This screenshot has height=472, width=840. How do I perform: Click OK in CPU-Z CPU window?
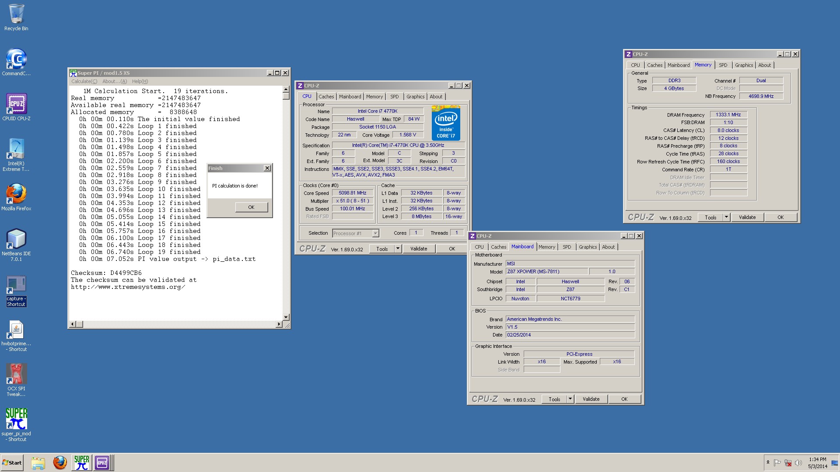[x=452, y=249]
